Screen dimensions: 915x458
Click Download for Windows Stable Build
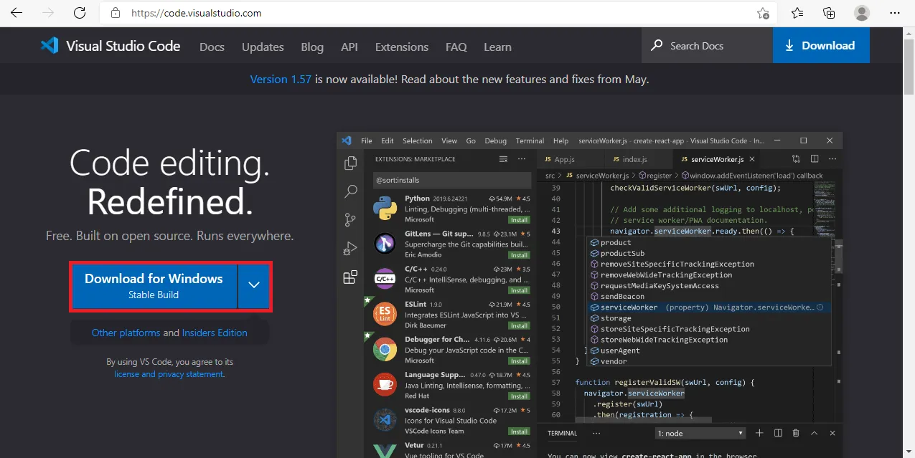coord(154,285)
